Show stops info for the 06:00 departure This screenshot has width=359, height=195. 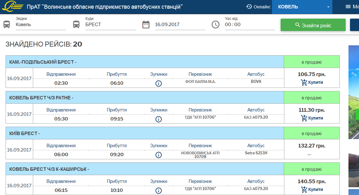click(x=159, y=155)
